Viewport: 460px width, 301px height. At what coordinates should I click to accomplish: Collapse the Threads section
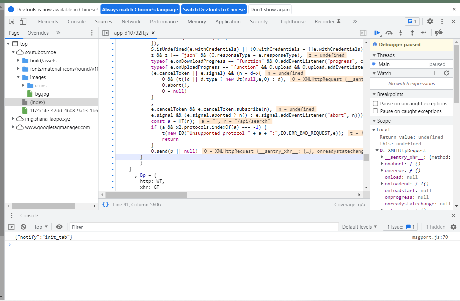[411, 55]
